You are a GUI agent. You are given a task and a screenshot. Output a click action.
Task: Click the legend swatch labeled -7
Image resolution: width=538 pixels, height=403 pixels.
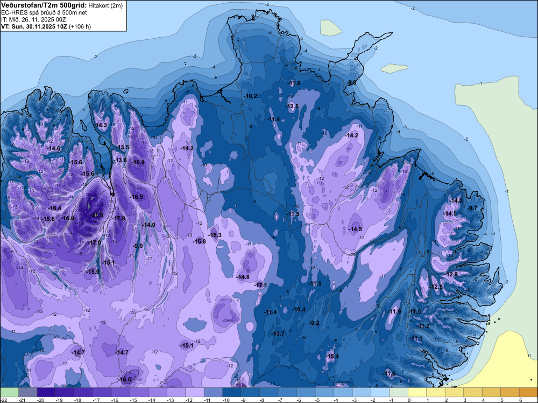[287, 392]
